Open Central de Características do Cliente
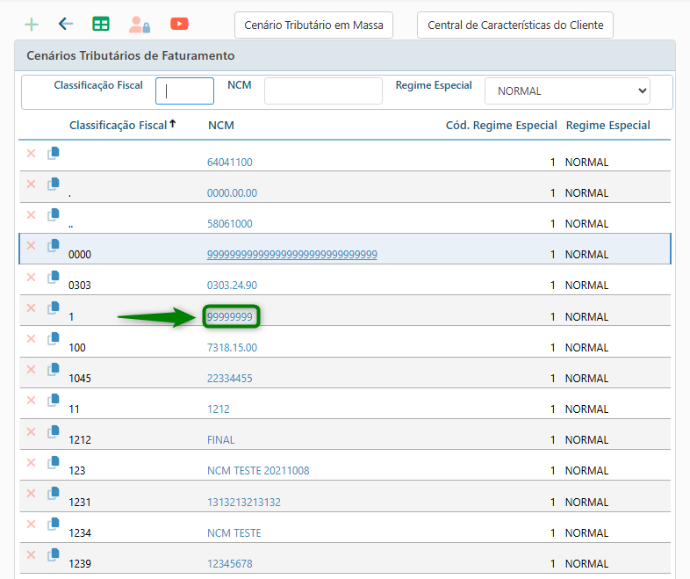The image size is (690, 579). tap(515, 25)
